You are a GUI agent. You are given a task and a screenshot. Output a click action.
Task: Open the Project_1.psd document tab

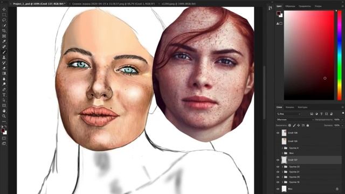tap(39, 4)
